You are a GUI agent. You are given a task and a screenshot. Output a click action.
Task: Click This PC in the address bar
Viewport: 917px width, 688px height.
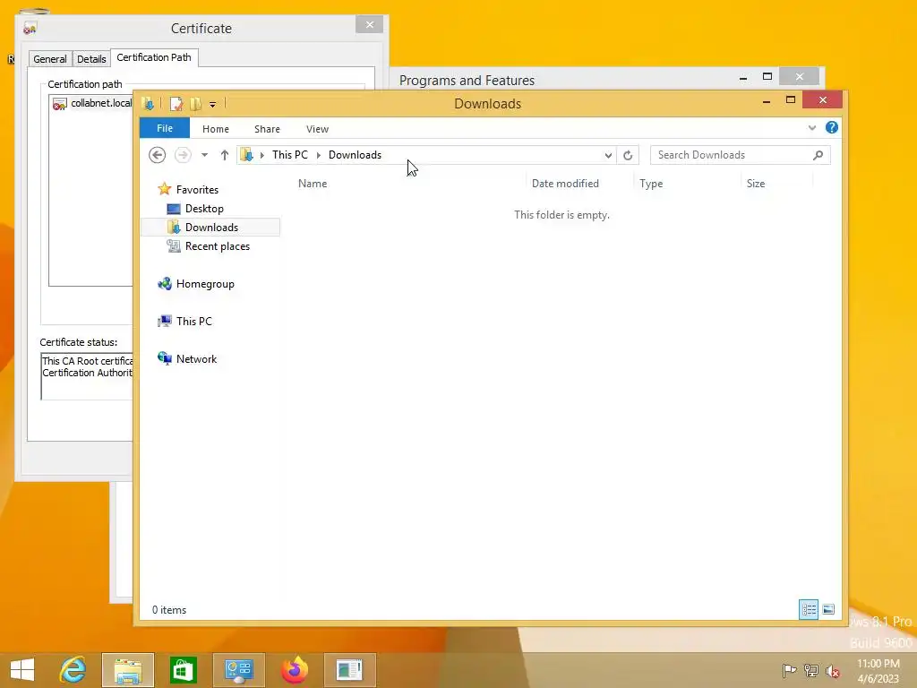290,155
